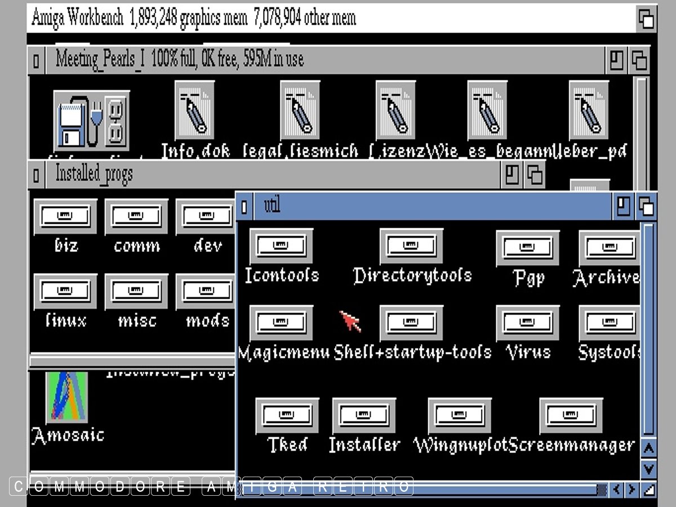
Task: Open the Wingnuplot drawer
Action: [x=459, y=416]
